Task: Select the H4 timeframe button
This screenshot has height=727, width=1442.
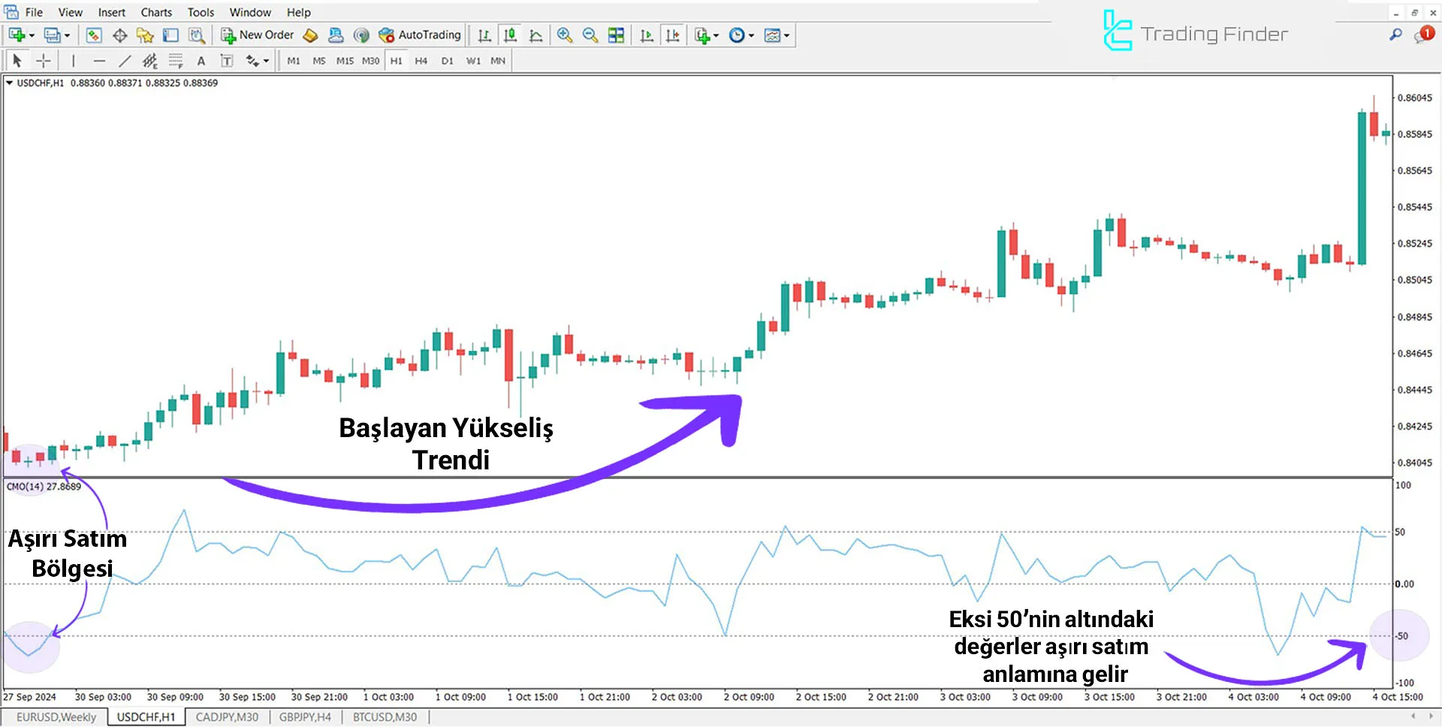Action: pos(421,61)
